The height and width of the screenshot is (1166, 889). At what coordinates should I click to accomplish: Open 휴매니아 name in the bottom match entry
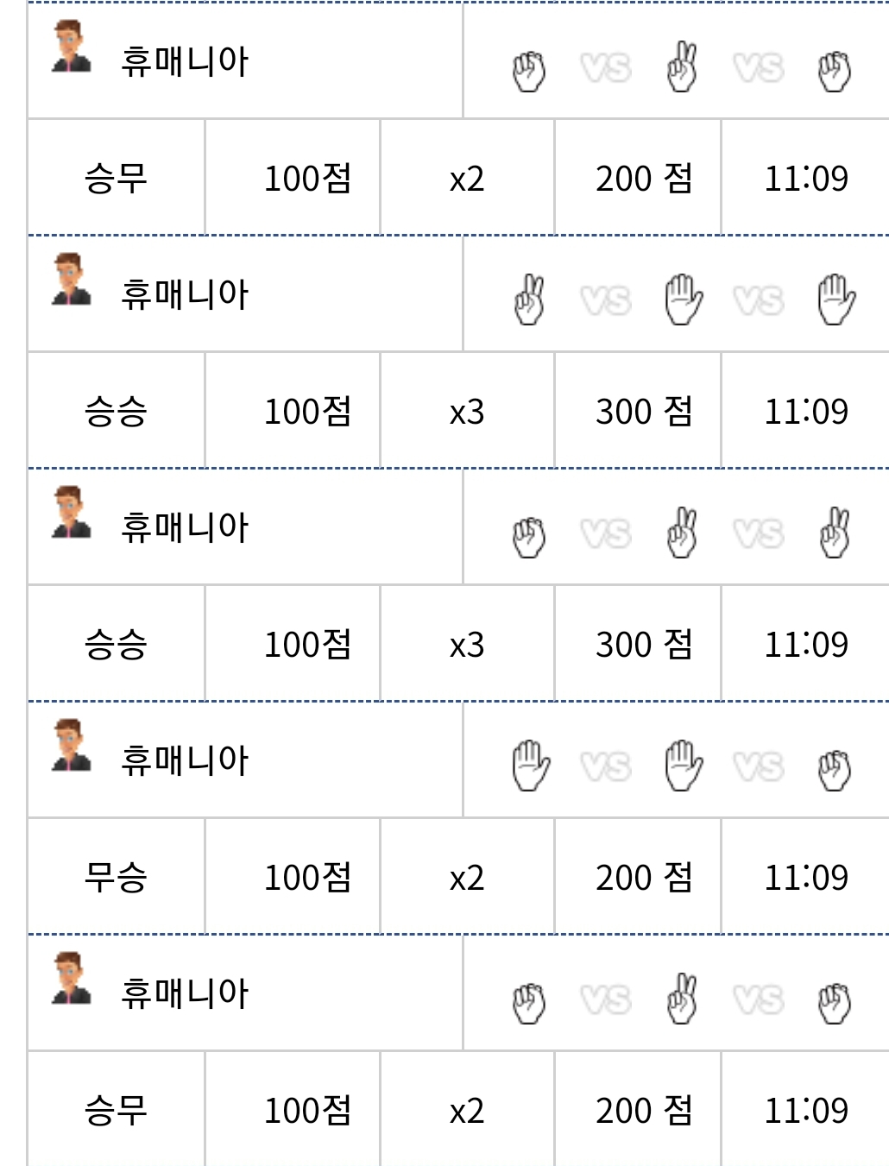click(x=184, y=993)
